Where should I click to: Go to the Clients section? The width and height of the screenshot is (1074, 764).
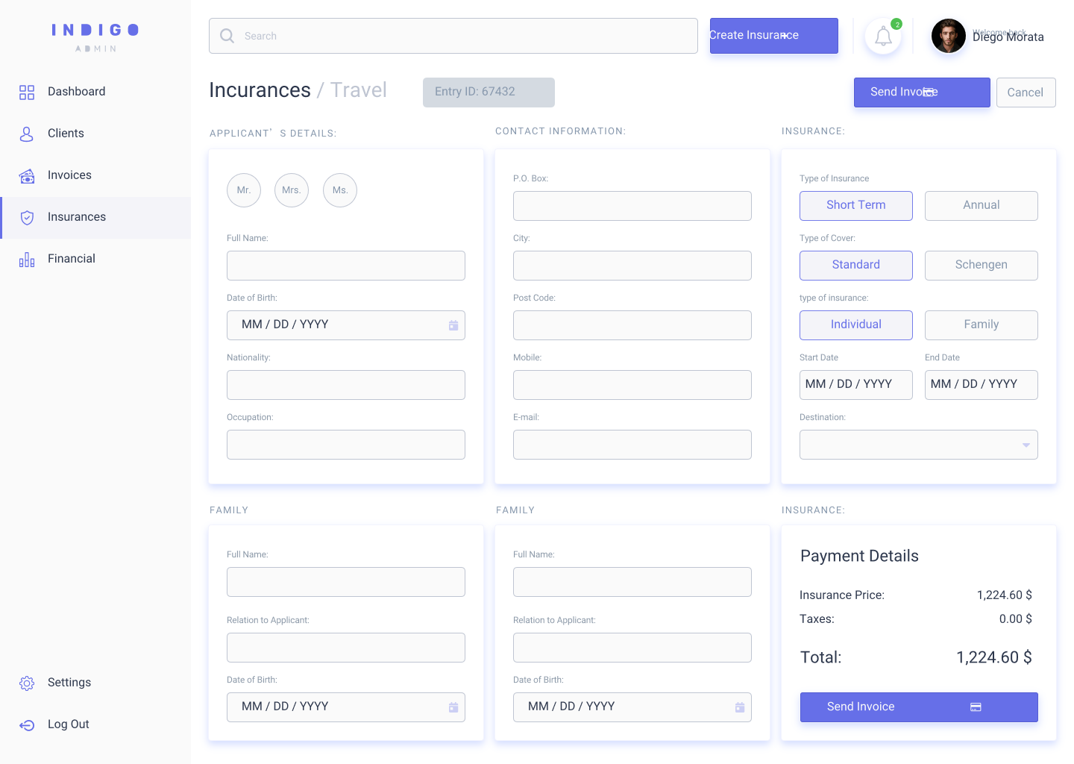[x=95, y=134]
